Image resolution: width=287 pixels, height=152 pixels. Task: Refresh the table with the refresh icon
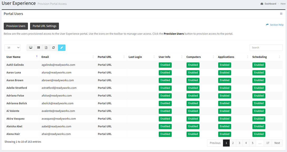[53, 48]
